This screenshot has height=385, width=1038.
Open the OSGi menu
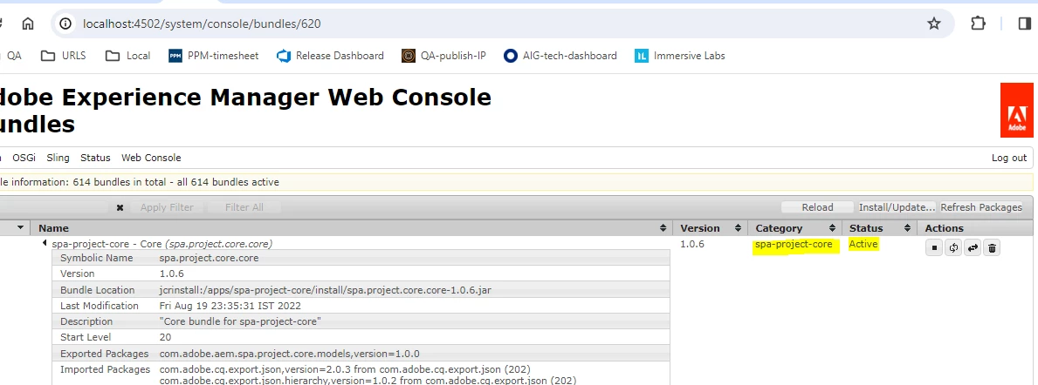[x=24, y=158]
